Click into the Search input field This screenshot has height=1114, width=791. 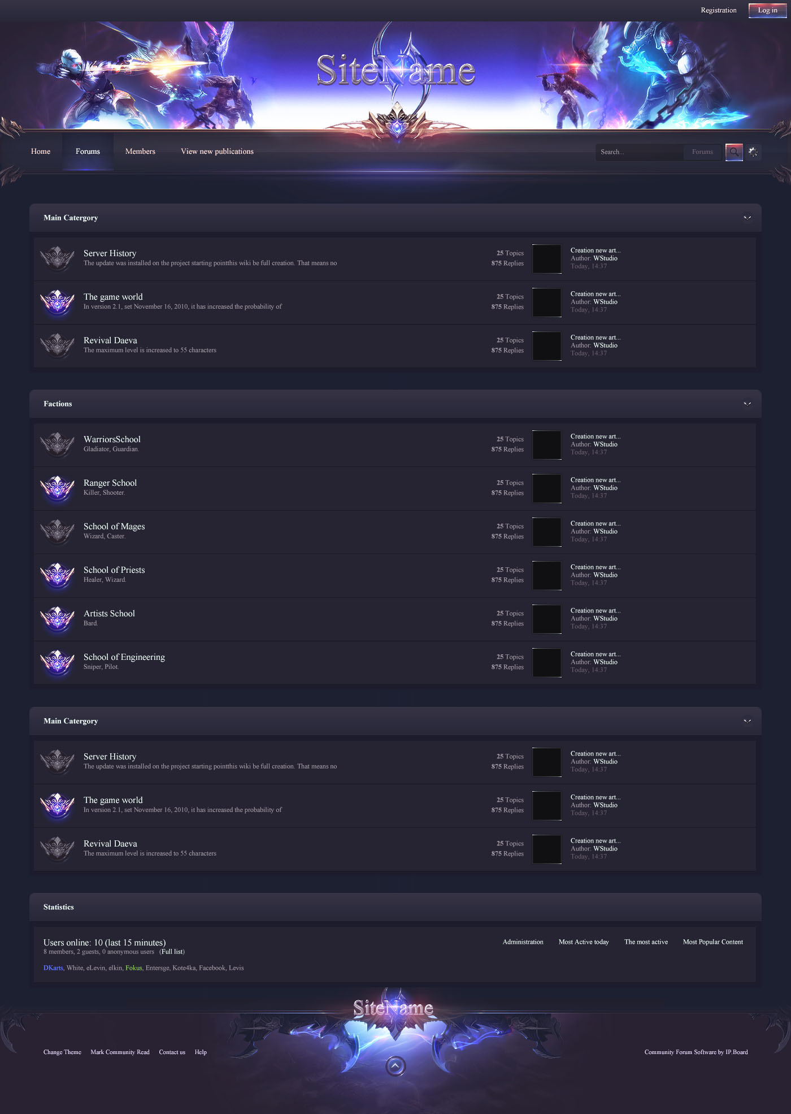pyautogui.click(x=640, y=152)
